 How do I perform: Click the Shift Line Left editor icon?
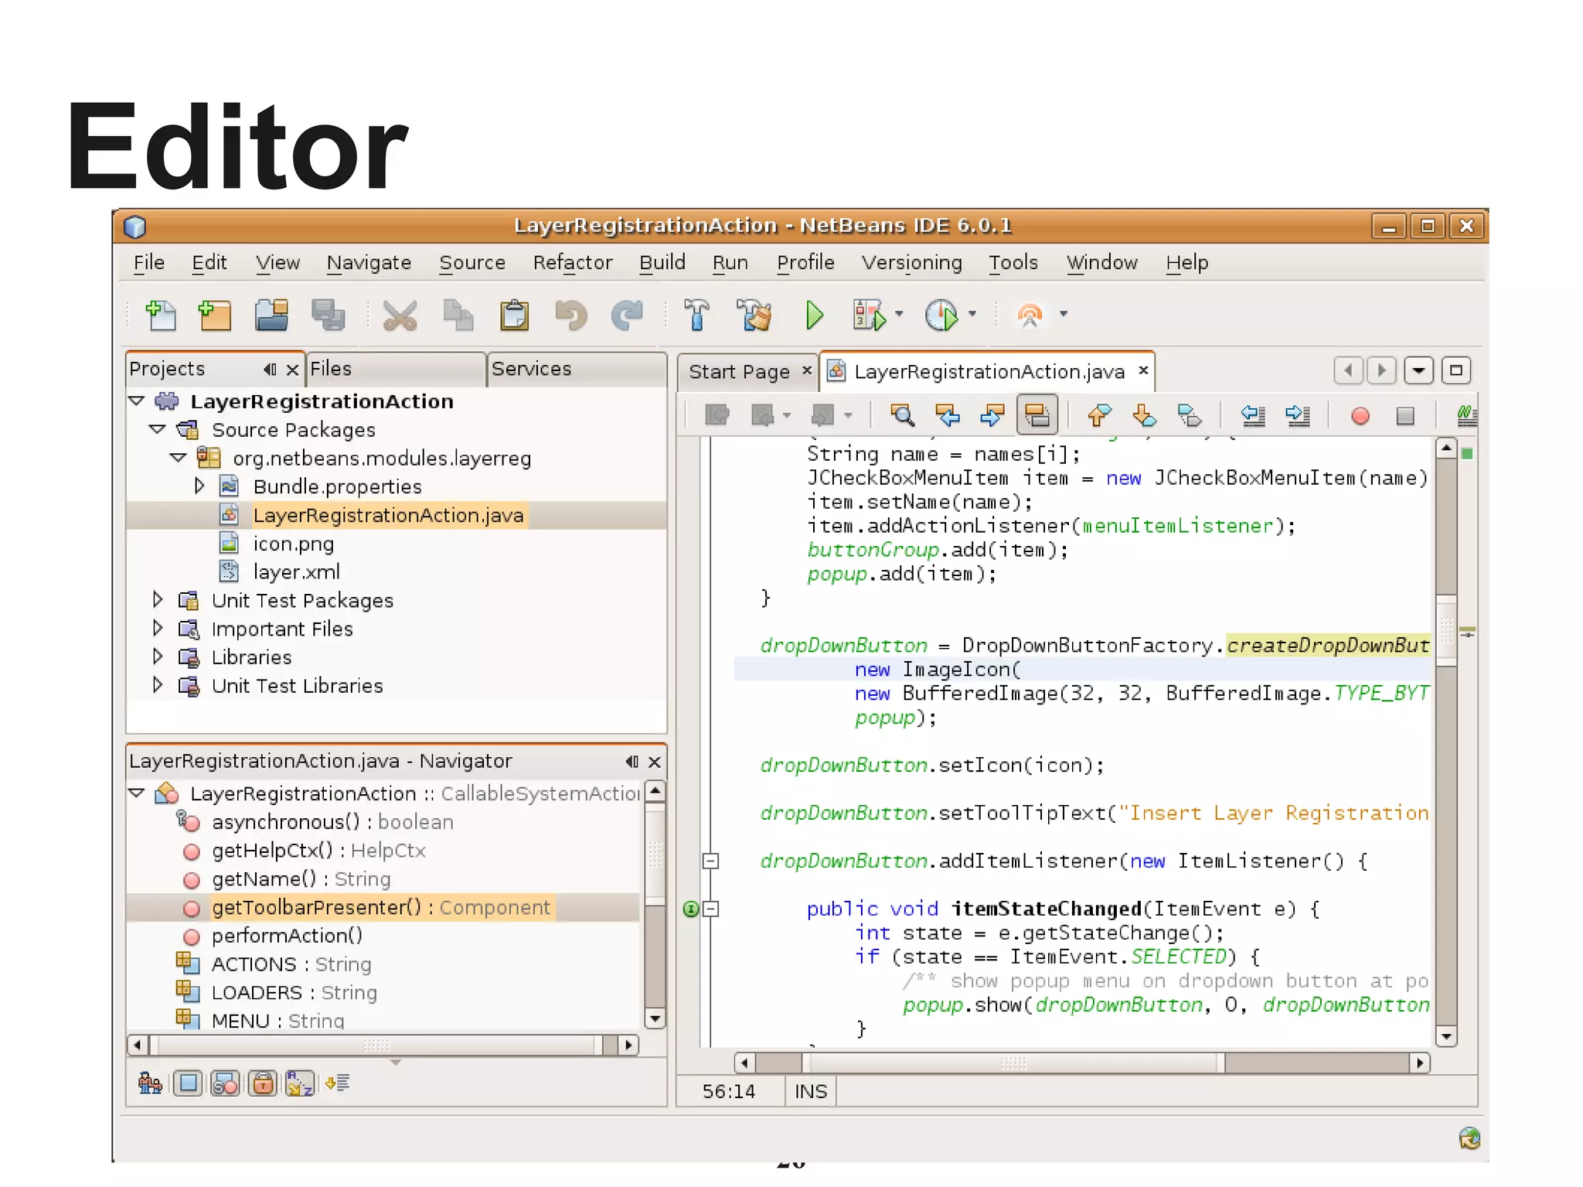[1253, 415]
